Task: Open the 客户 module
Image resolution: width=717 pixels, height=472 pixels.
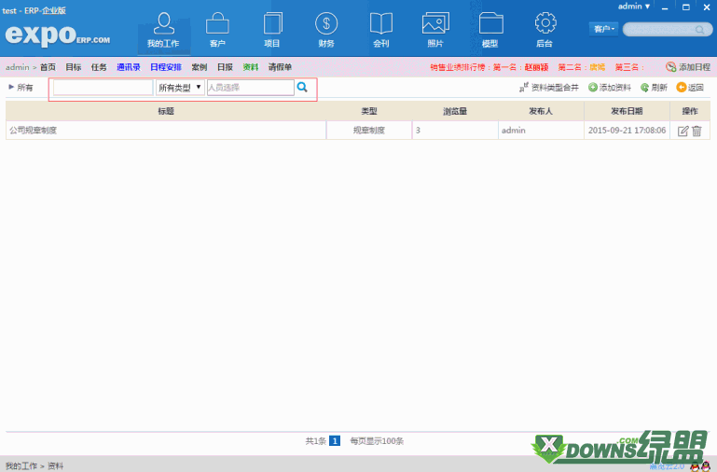Action: pyautogui.click(x=217, y=30)
